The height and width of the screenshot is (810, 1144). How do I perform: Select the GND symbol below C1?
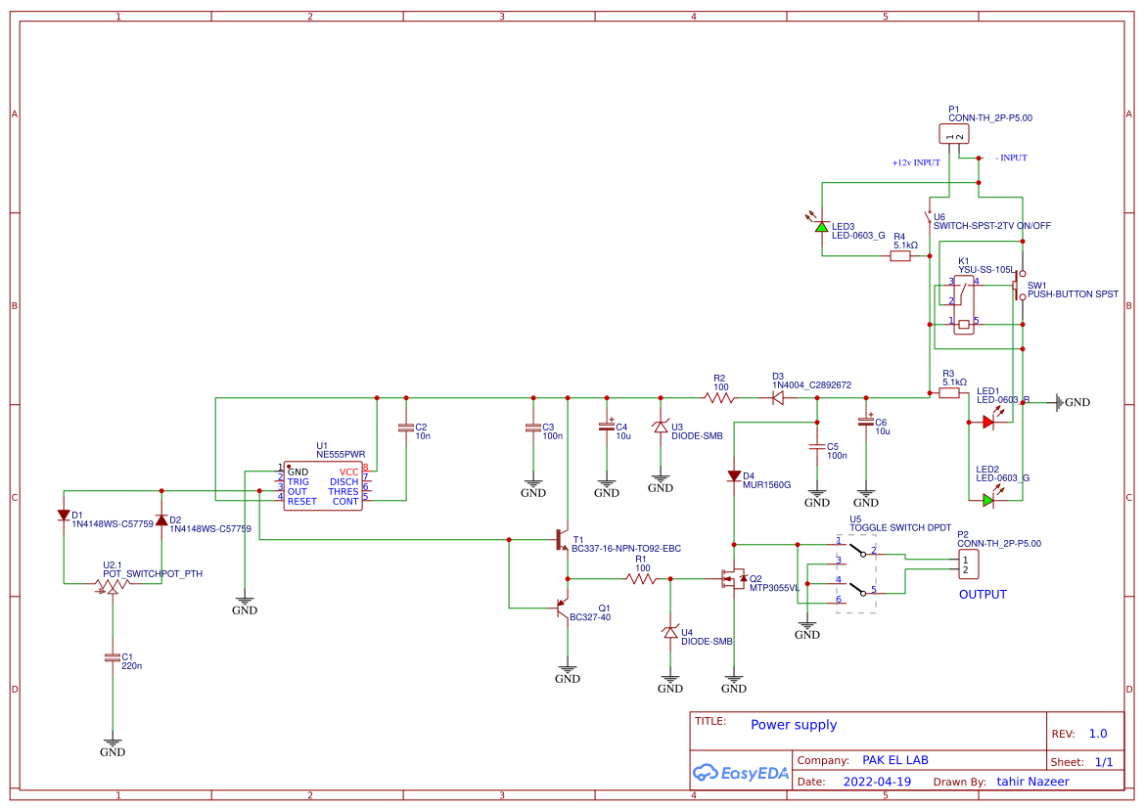coord(113,742)
